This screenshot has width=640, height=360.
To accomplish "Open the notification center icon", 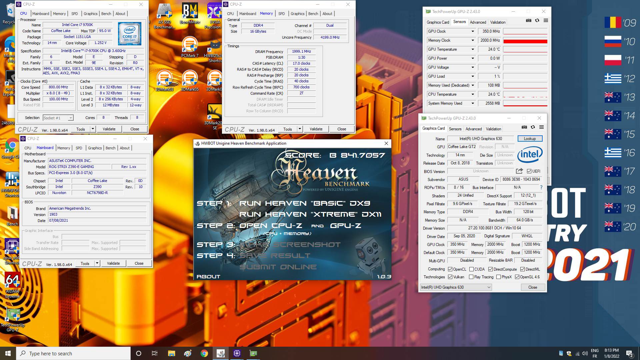I will click(x=629, y=354).
